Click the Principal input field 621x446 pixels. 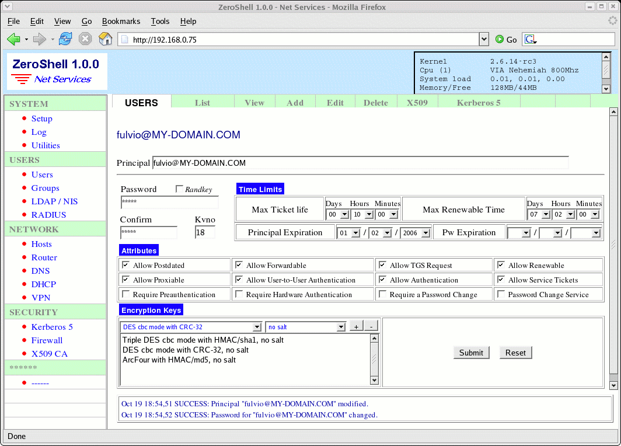point(361,163)
